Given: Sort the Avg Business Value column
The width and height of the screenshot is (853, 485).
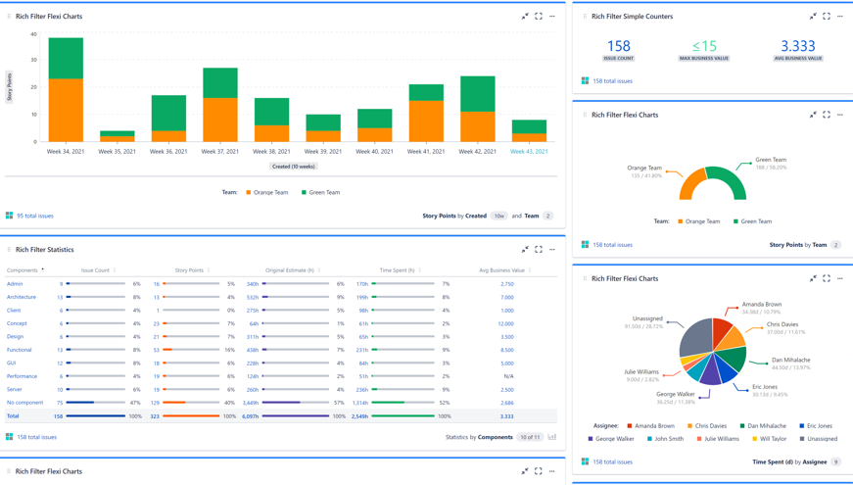Looking at the screenshot, I should click(x=502, y=270).
